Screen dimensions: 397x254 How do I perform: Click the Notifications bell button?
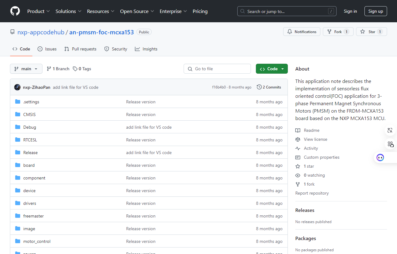tap(302, 32)
